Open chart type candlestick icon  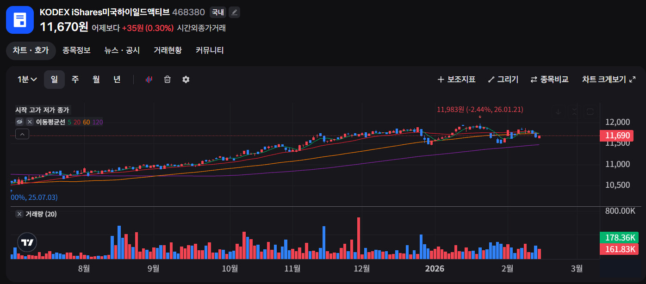click(149, 80)
